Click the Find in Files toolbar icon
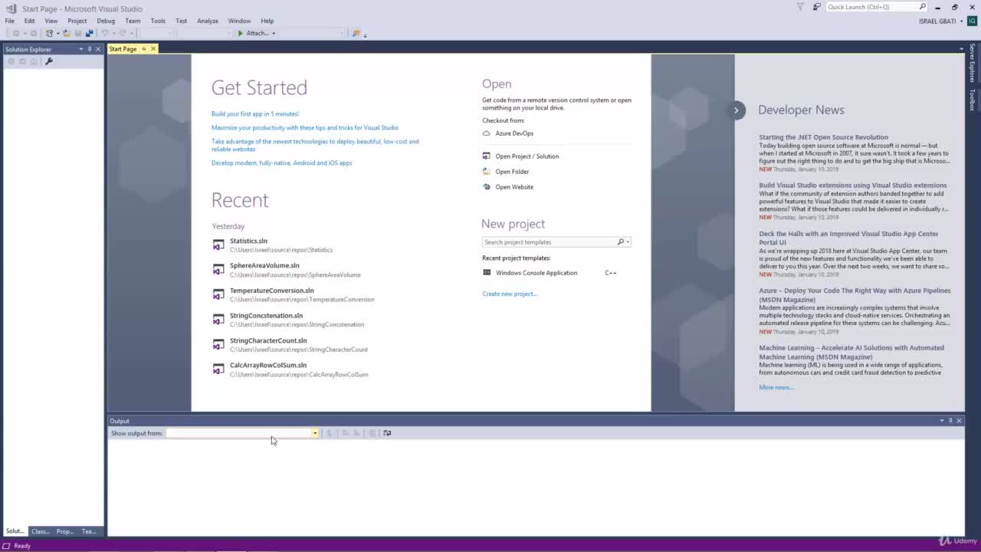The width and height of the screenshot is (981, 552). [x=356, y=33]
